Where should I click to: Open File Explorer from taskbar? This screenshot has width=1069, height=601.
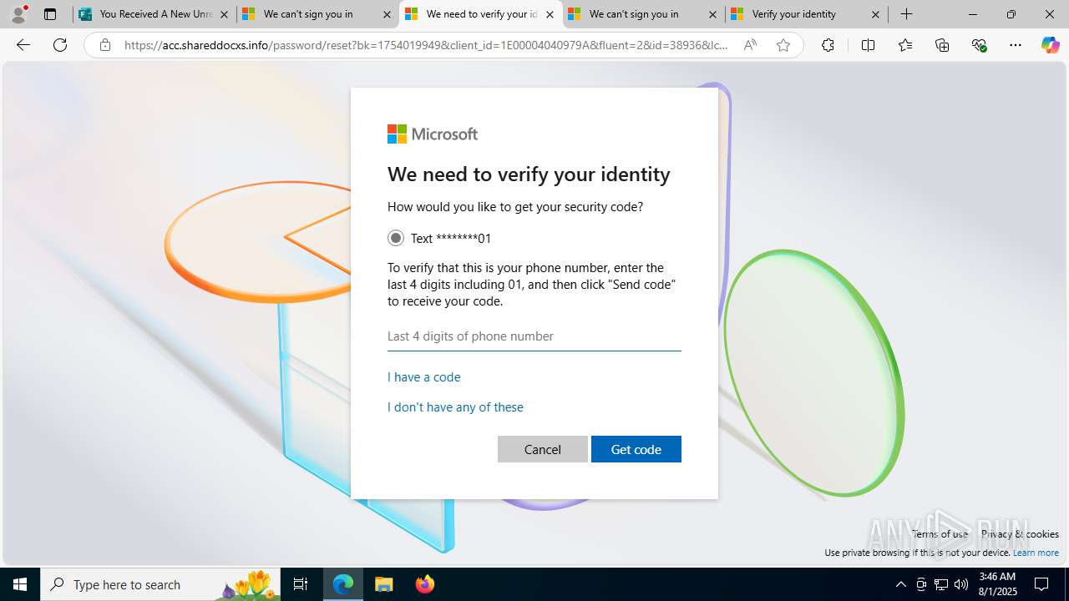coord(383,584)
